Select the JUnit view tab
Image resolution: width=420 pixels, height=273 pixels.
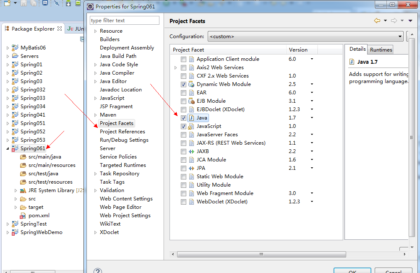75,29
